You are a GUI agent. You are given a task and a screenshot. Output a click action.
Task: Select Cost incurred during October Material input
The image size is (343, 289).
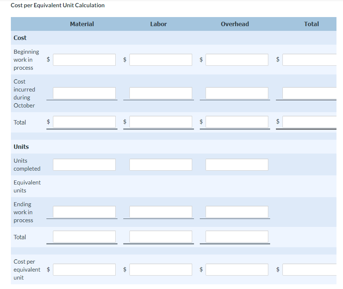[84, 93]
